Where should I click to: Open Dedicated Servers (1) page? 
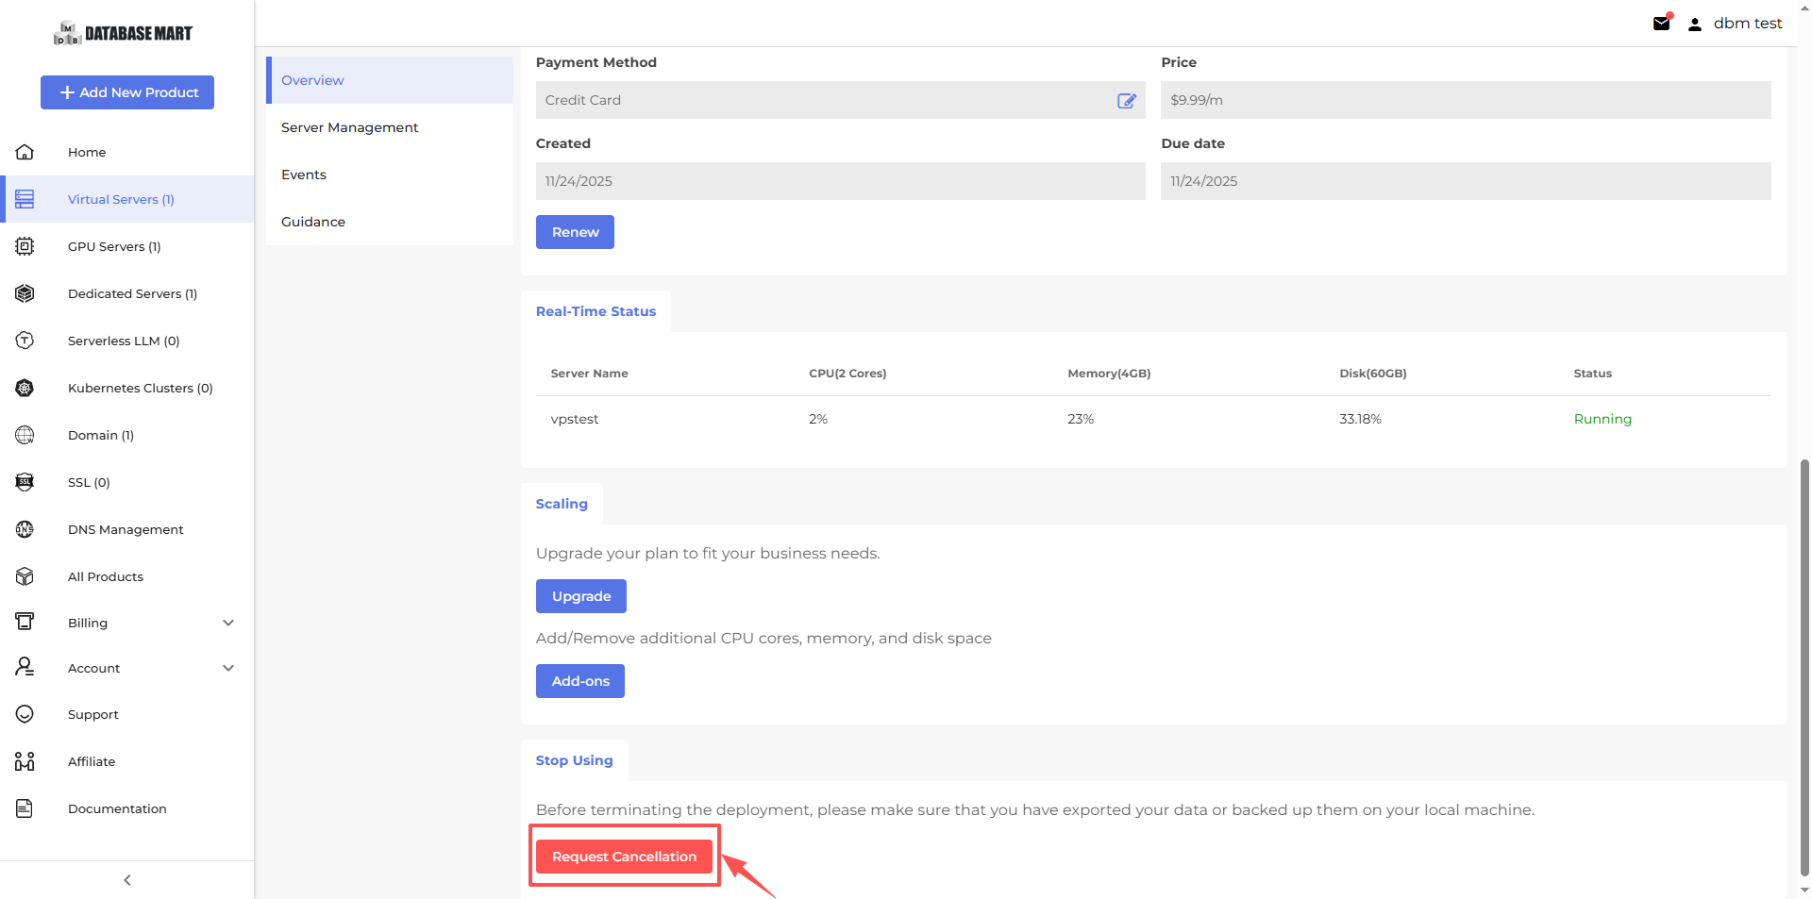pos(126,293)
